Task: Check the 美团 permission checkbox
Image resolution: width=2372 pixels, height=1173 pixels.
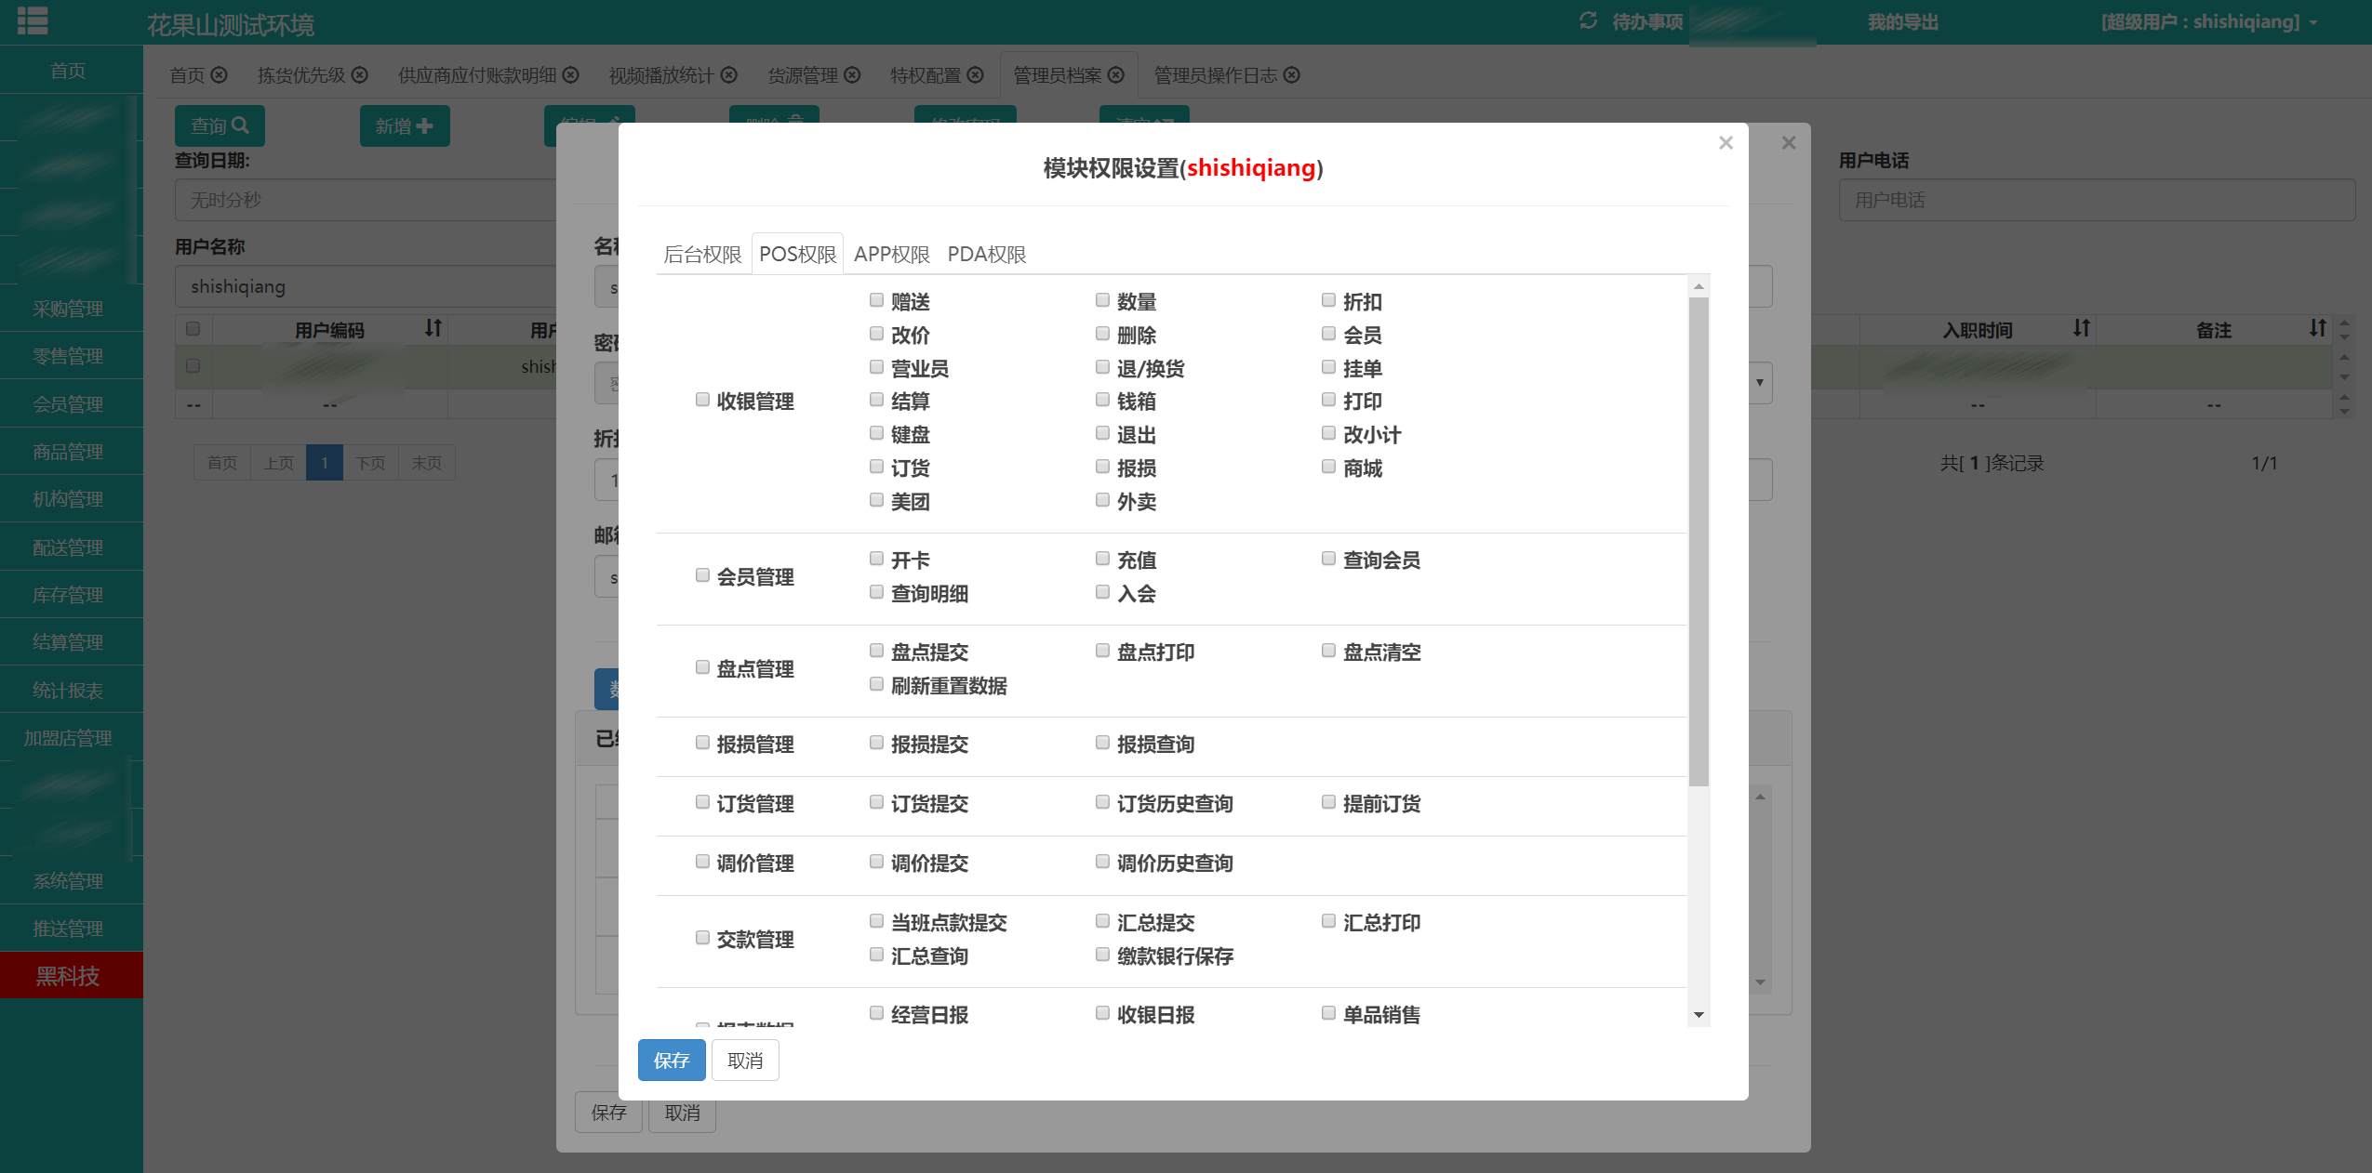Action: tap(876, 500)
